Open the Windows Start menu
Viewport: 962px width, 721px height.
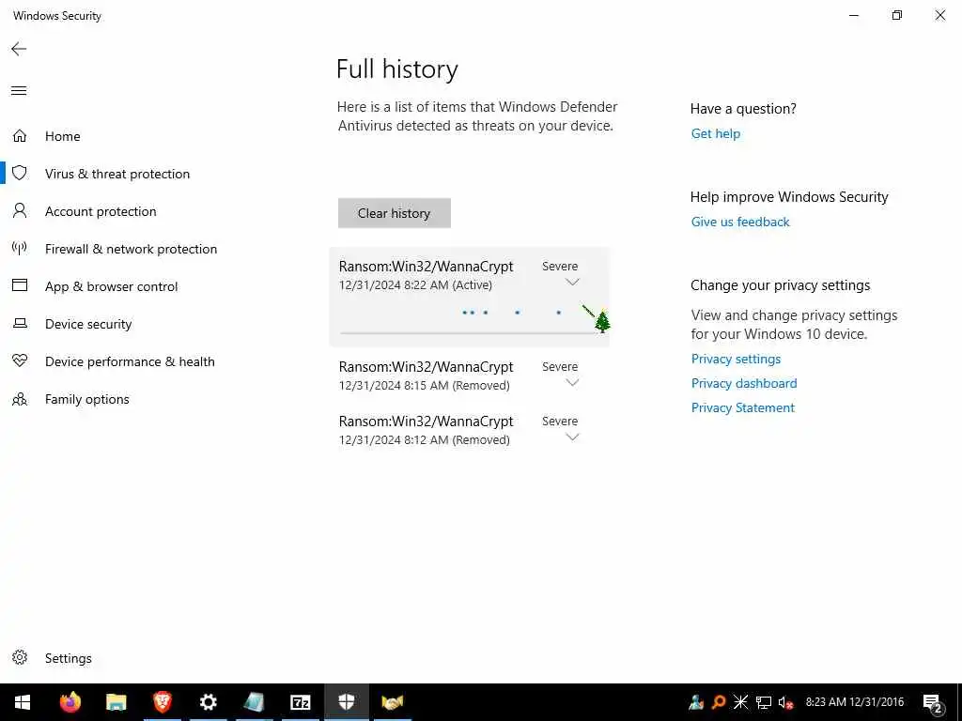coord(23,702)
